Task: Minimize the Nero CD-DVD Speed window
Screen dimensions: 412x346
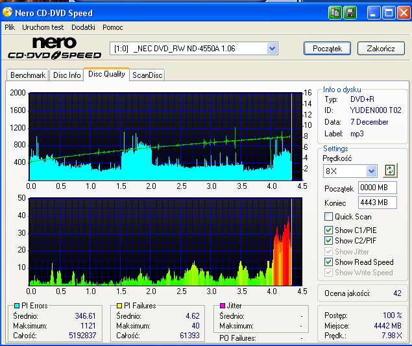Action: tap(373, 12)
